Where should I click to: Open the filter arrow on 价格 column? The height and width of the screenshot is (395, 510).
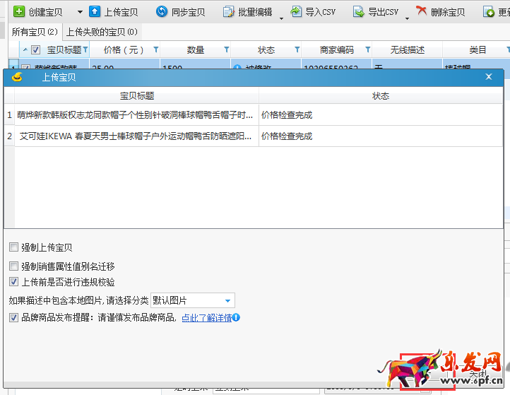point(155,50)
